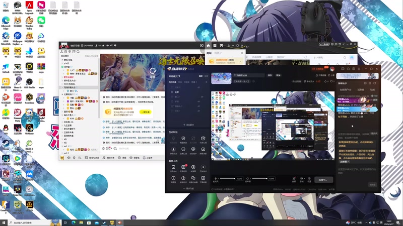The width and height of the screenshot is (403, 226).
Task: Expand the dropdown arrow beside the microphone icon
Action: [218, 179]
